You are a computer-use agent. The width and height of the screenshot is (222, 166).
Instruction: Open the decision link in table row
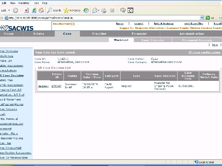[x=43, y=86]
